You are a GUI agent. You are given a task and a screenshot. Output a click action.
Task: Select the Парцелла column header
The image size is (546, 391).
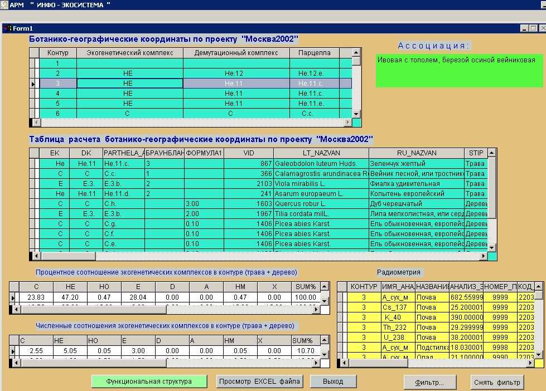point(315,53)
